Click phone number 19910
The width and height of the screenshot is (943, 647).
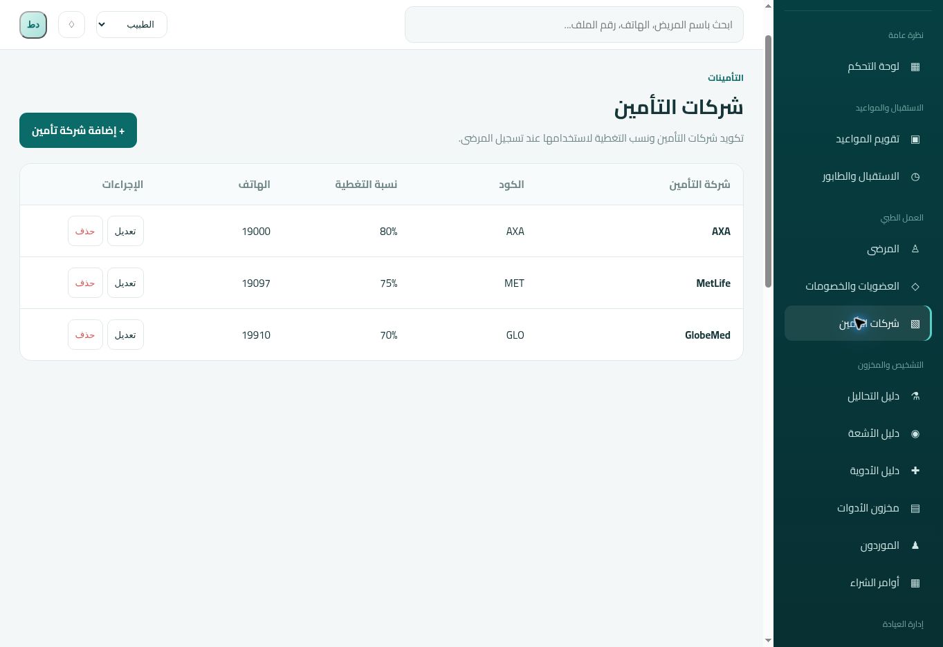pyautogui.click(x=256, y=335)
